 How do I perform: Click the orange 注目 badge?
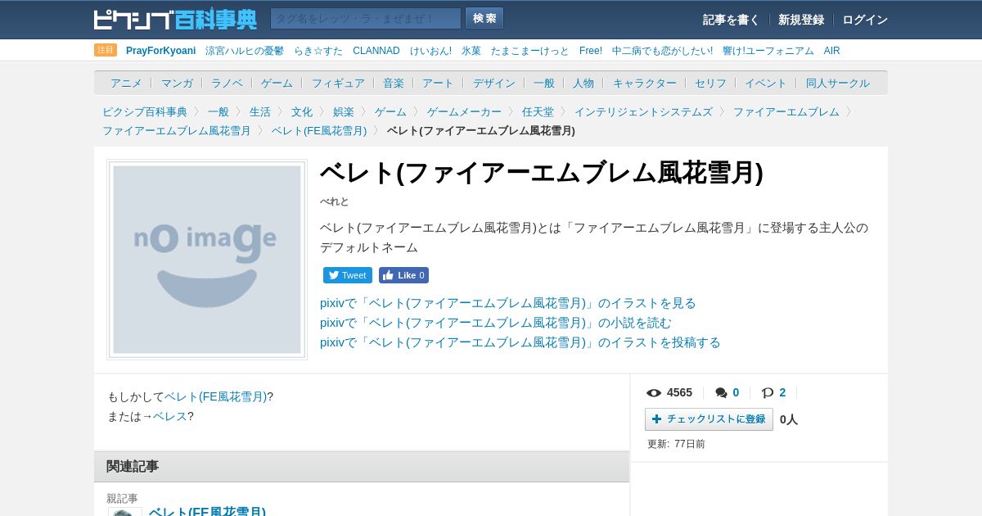pyautogui.click(x=106, y=50)
